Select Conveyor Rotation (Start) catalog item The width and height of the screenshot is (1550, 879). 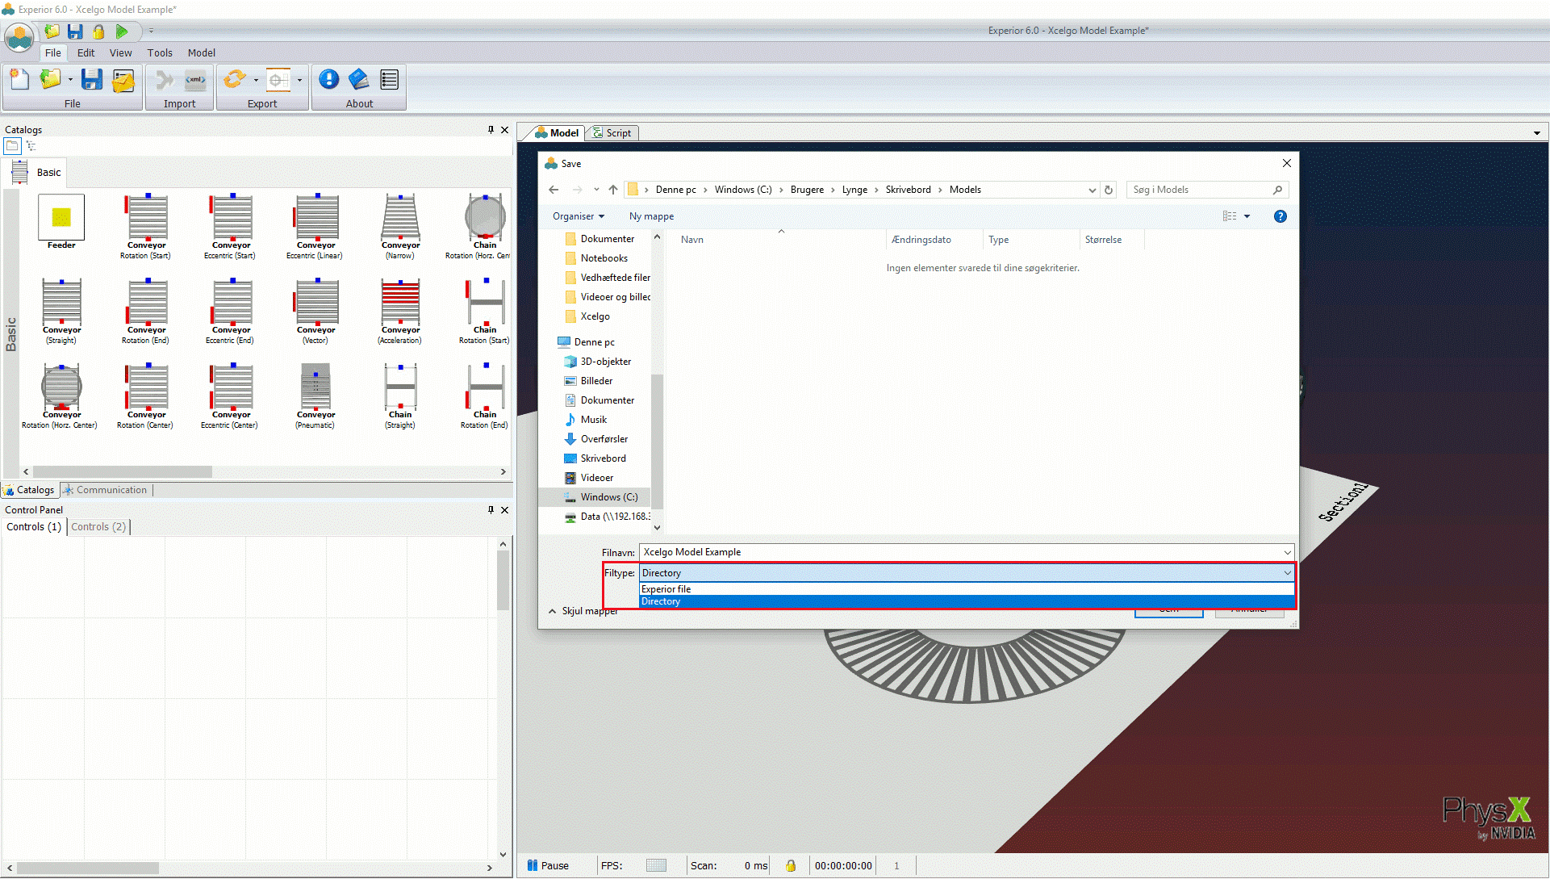click(146, 227)
